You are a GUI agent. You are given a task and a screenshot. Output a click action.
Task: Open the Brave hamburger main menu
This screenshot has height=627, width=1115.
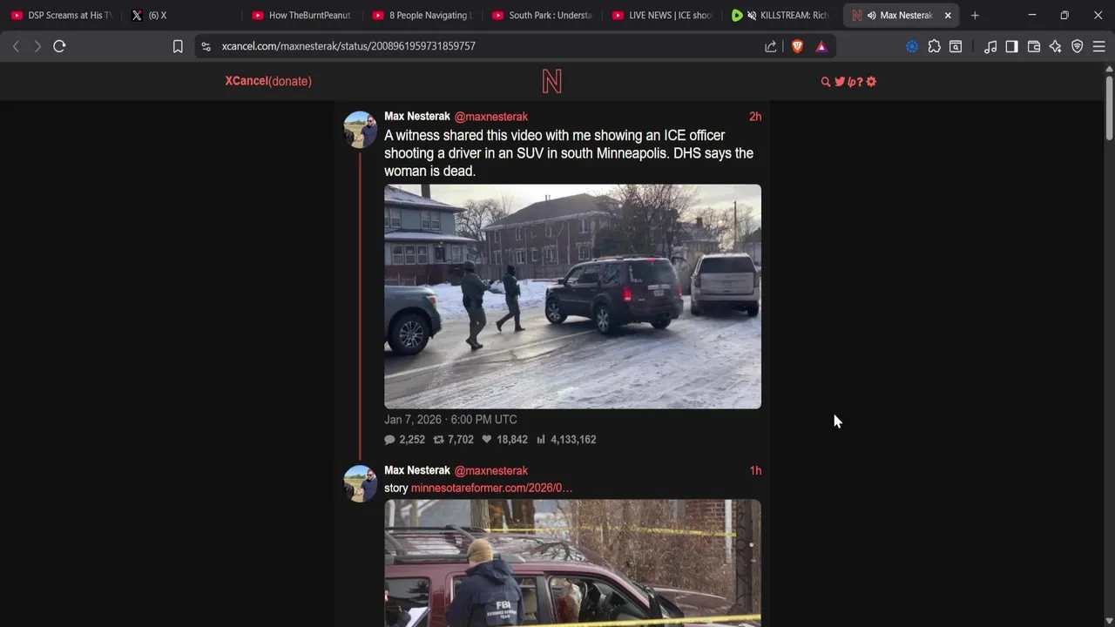point(1099,46)
